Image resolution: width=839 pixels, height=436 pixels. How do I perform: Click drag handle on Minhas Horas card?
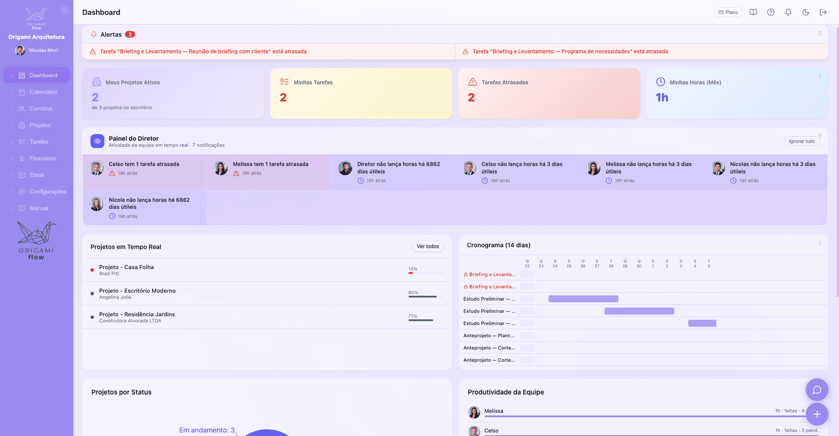point(820,76)
